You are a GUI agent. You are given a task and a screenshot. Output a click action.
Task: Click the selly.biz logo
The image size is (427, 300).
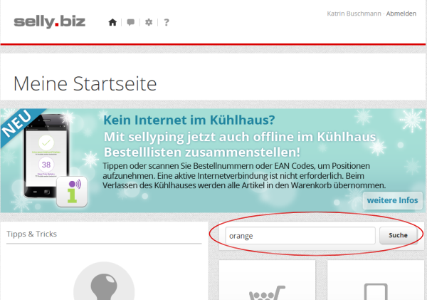click(50, 22)
